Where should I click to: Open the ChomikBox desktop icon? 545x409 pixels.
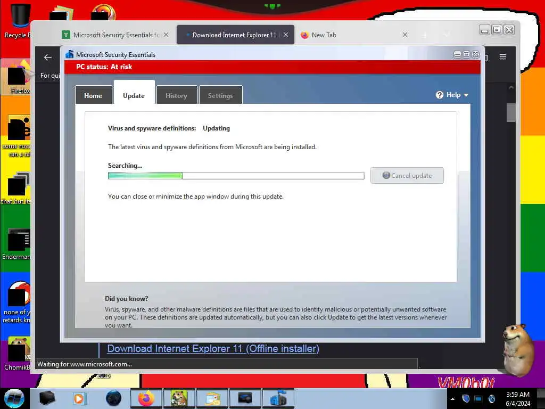pyautogui.click(x=16, y=353)
